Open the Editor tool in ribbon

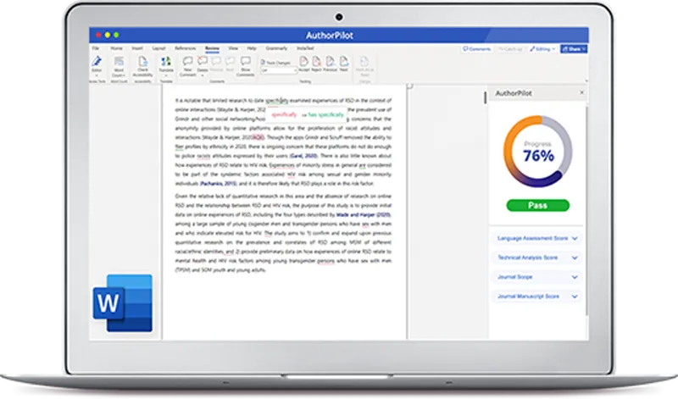[97, 65]
